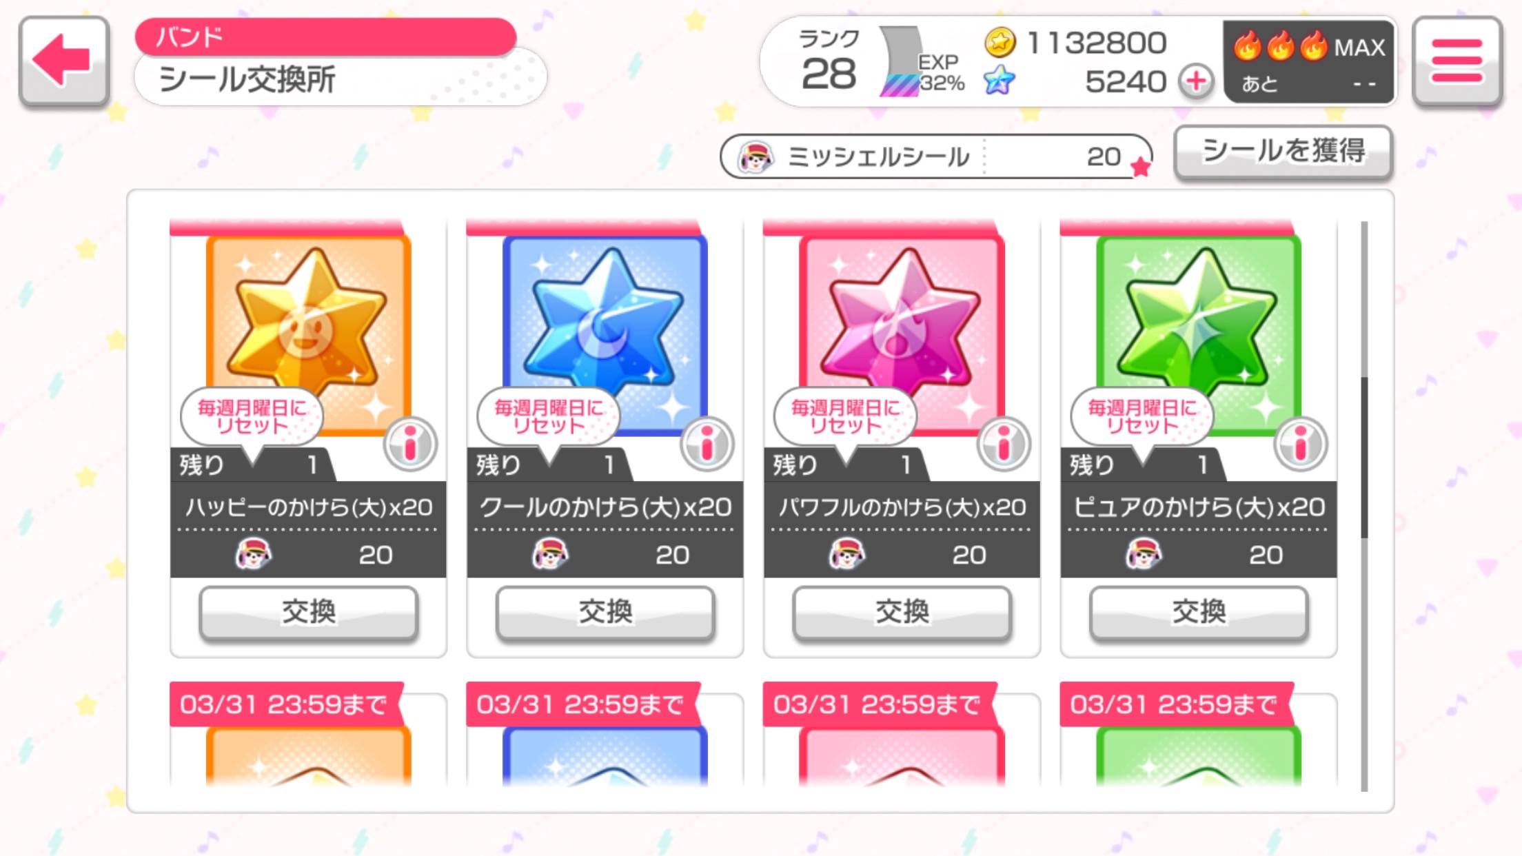Open info for ピュアのかけら(大) item
The height and width of the screenshot is (856, 1522).
(1301, 443)
